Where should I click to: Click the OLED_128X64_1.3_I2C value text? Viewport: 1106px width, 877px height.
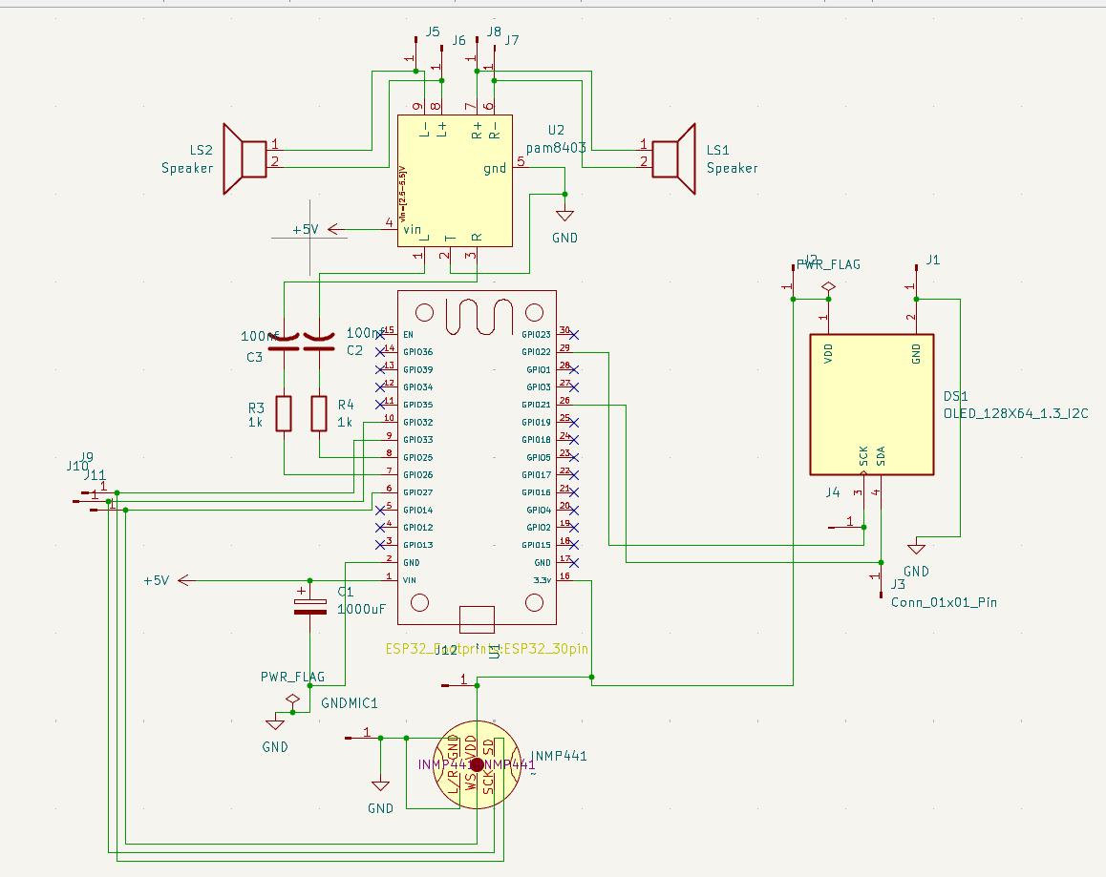1015,414
